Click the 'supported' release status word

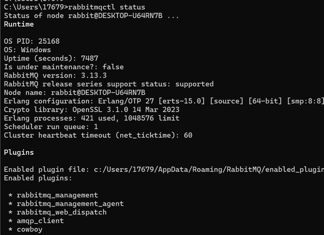click(195, 84)
